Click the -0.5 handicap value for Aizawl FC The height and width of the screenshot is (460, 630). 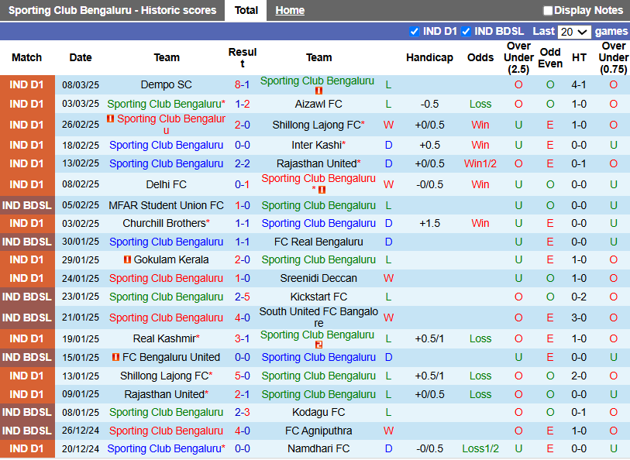coord(429,104)
